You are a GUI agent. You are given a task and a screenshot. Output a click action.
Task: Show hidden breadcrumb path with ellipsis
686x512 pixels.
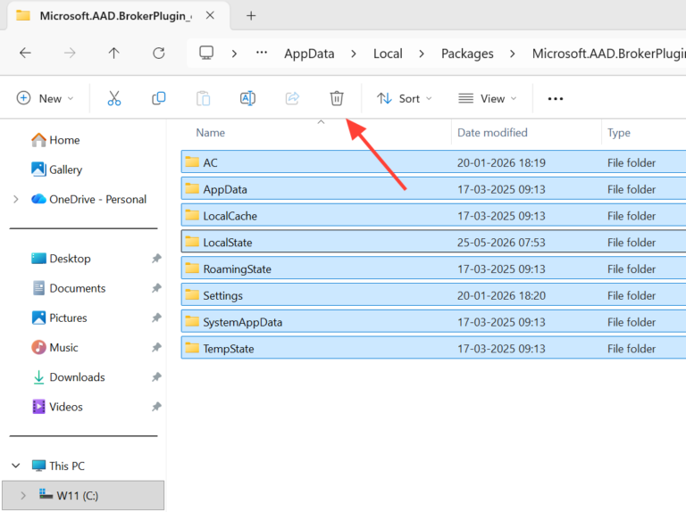(x=262, y=53)
